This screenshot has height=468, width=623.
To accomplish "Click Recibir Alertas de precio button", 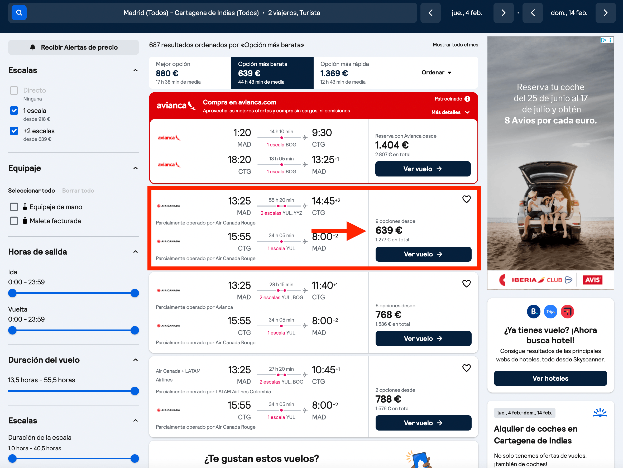I will pos(74,47).
